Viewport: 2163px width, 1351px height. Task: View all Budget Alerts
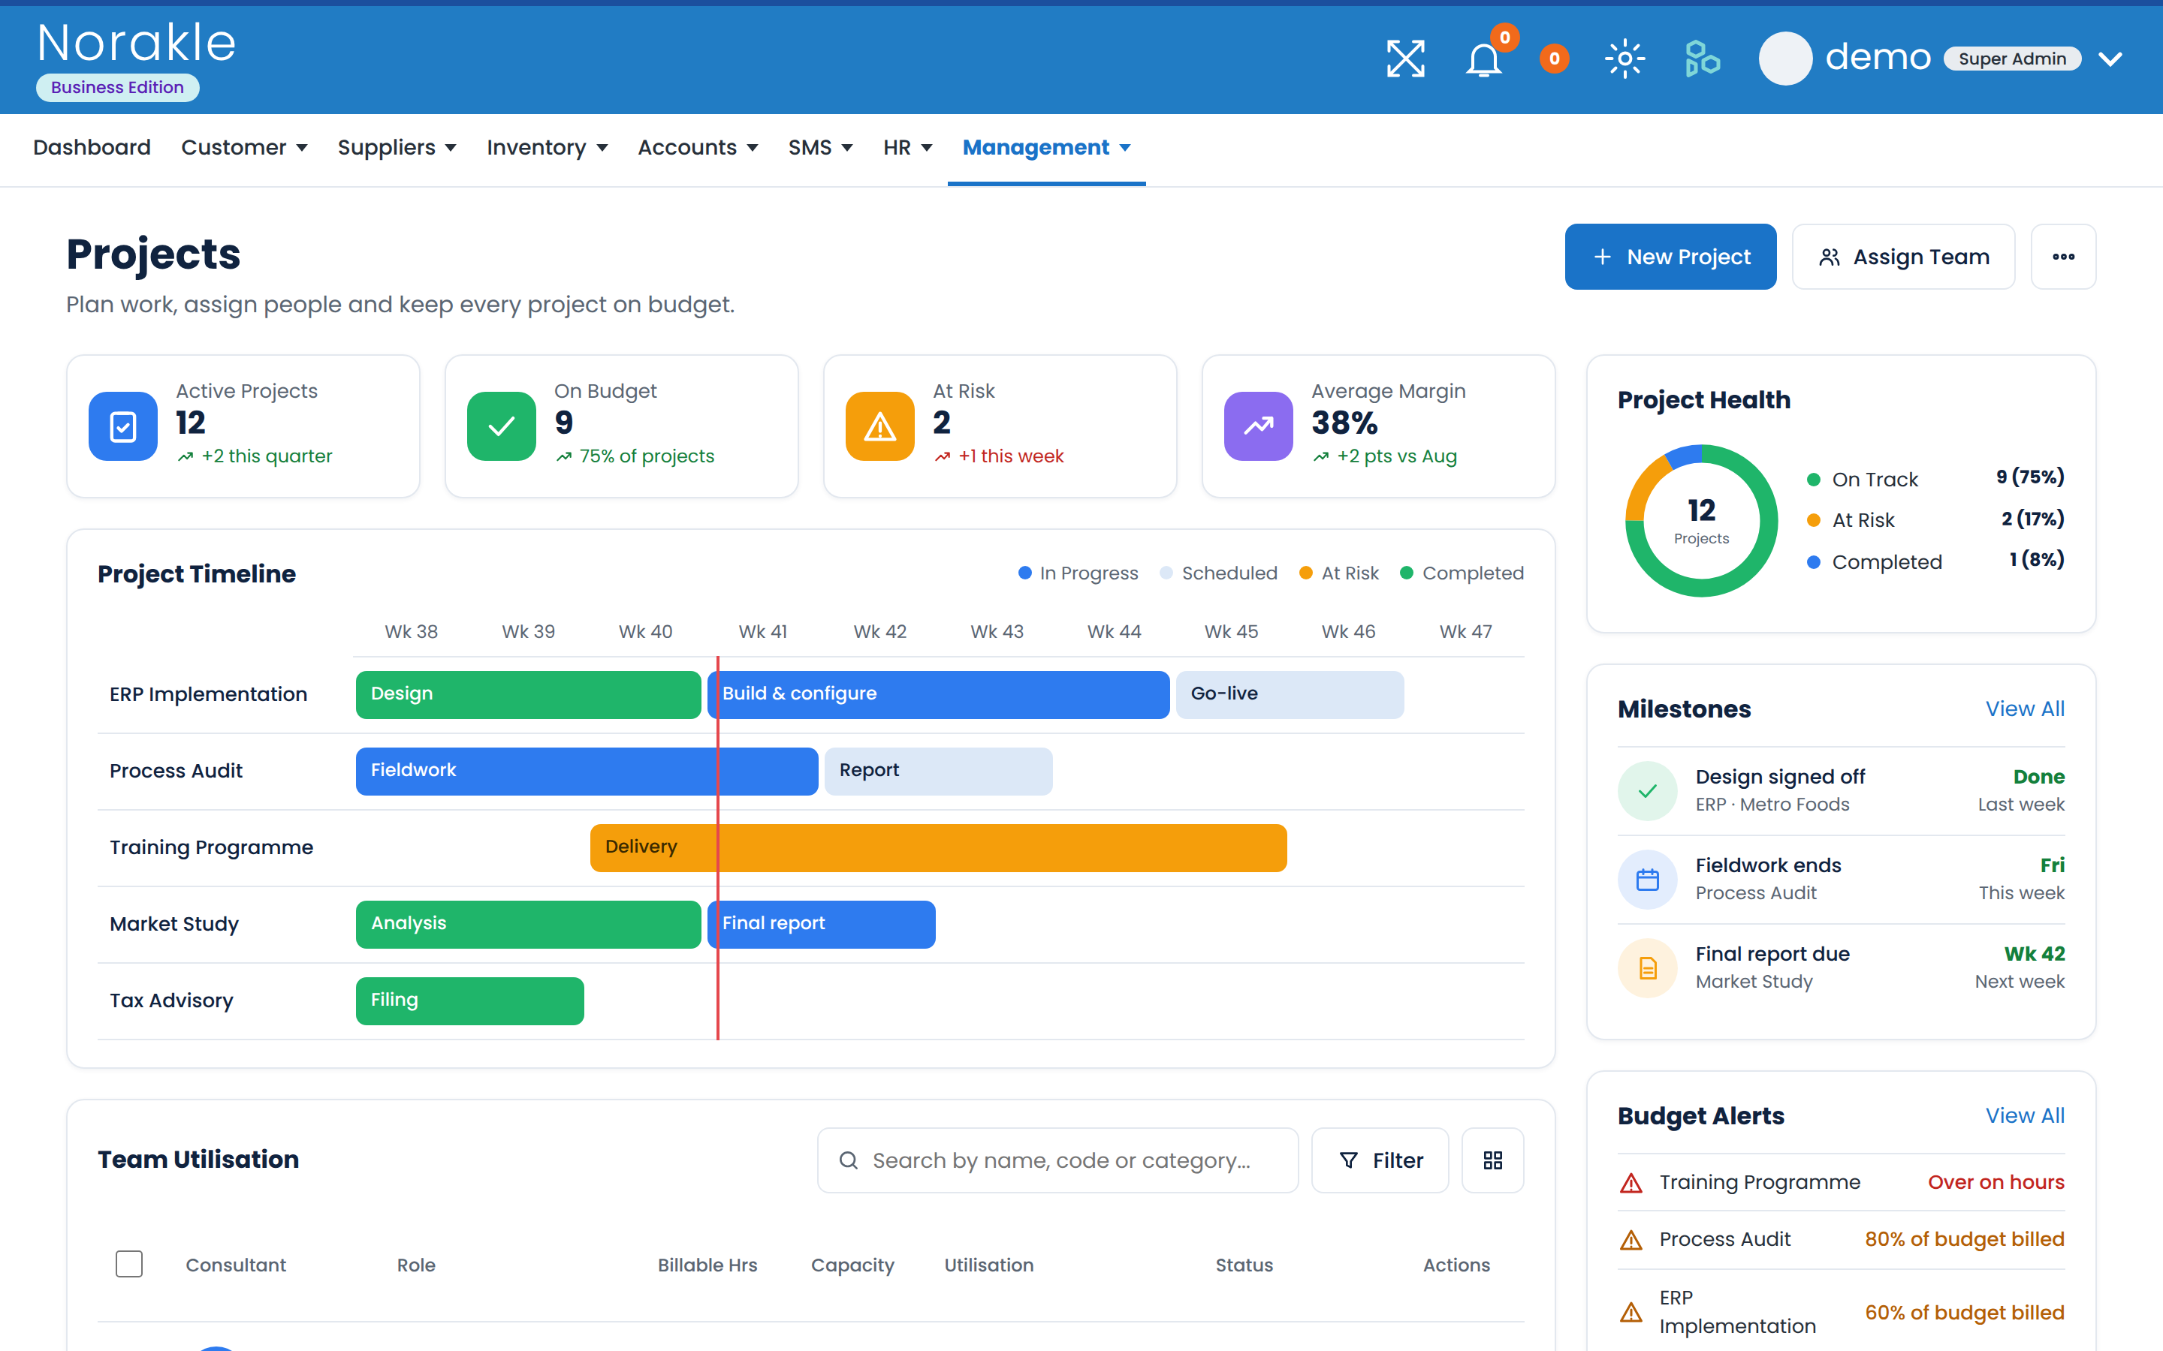tap(2025, 1115)
